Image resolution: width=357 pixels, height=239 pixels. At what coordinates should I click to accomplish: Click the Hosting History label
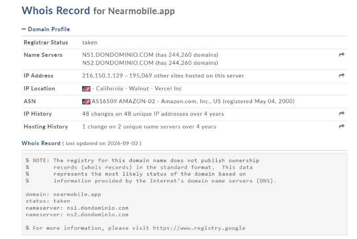(x=46, y=127)
